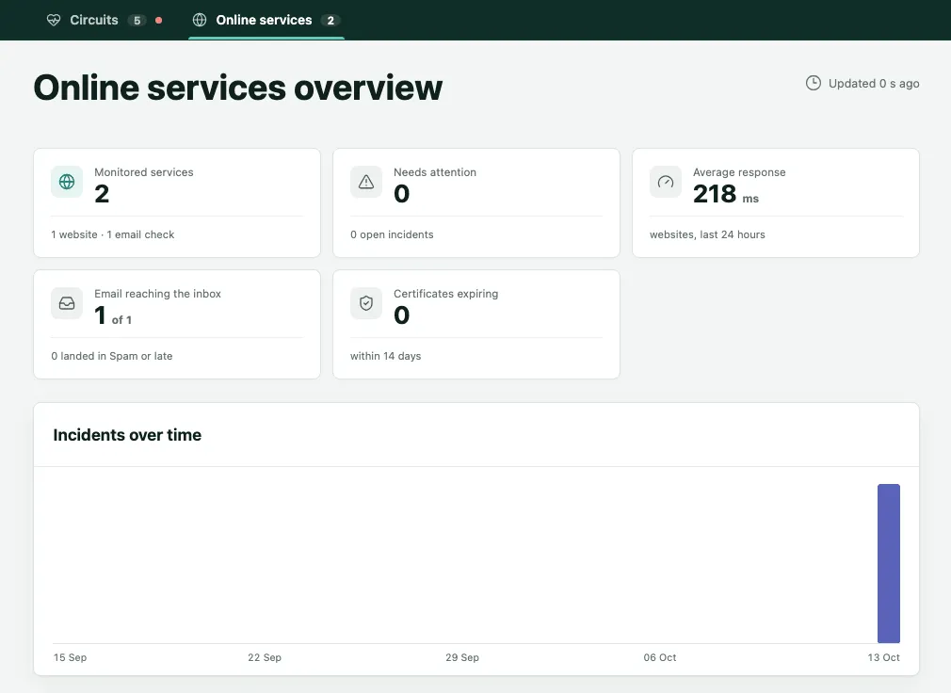This screenshot has width=951, height=693.
Task: Click the 'Needs attention' label
Action: pos(435,172)
